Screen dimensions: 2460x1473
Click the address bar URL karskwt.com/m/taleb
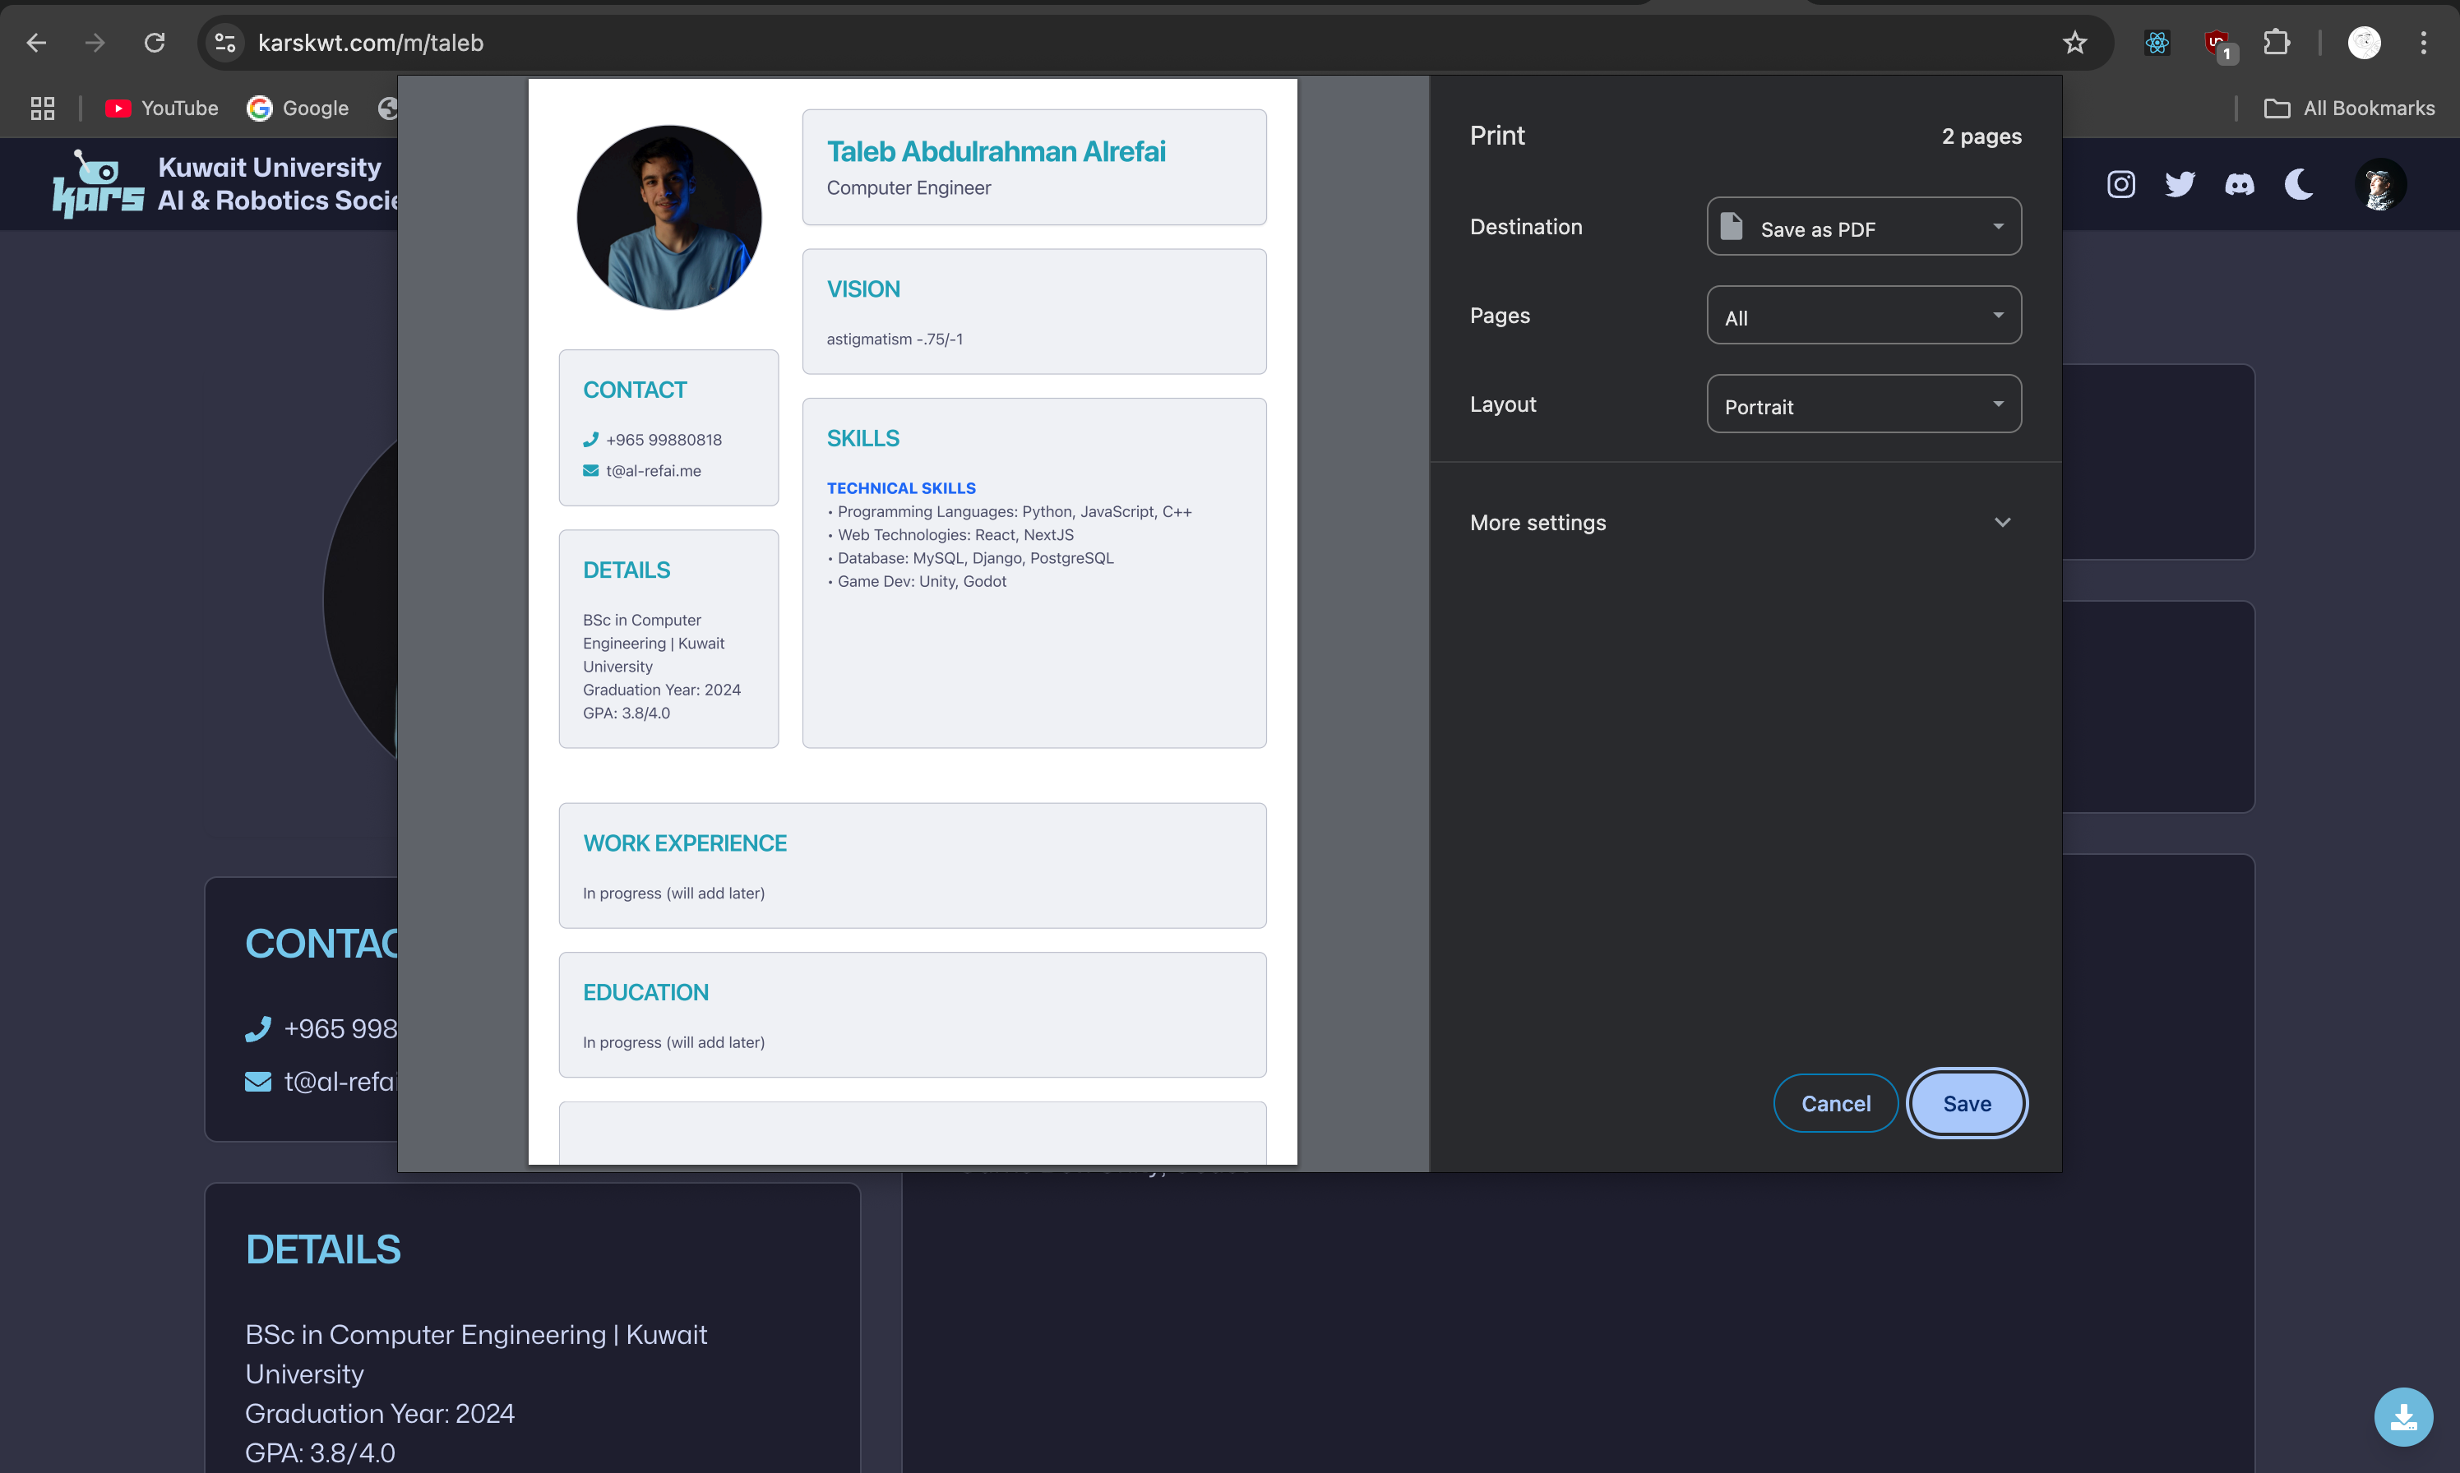click(x=370, y=43)
